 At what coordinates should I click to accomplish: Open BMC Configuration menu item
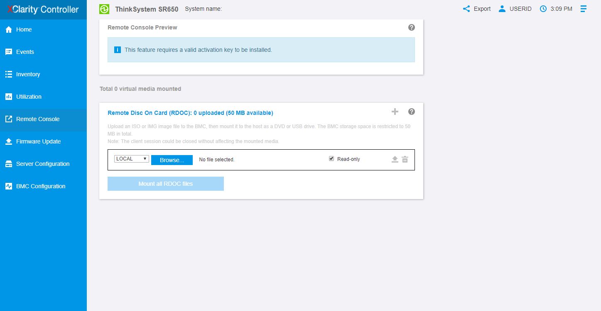click(x=43, y=186)
